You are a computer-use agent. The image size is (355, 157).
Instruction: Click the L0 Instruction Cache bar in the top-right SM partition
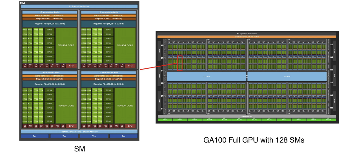click(108, 12)
